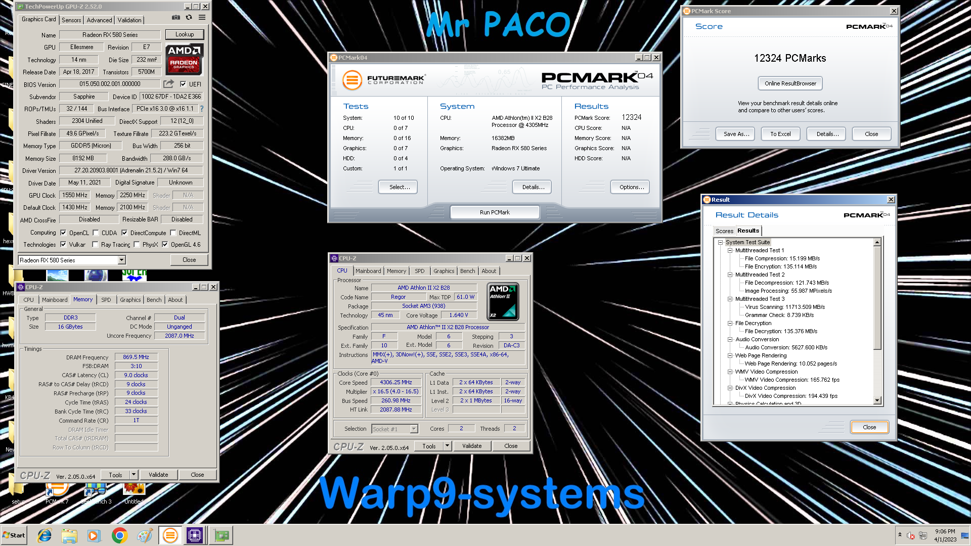Click the tray icon with the red mark
The height and width of the screenshot is (546, 971).
click(x=911, y=535)
